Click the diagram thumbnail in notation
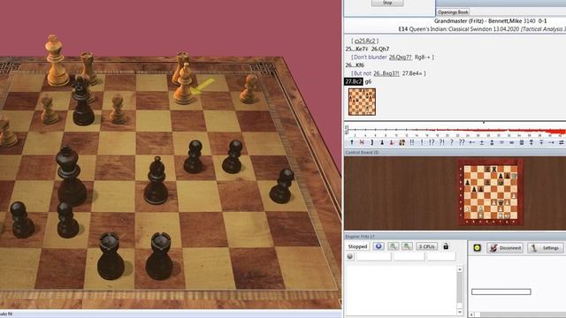 coord(362,102)
